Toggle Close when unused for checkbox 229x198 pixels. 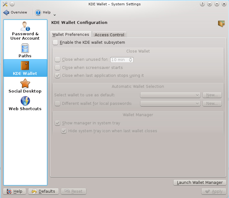[x=57, y=59]
